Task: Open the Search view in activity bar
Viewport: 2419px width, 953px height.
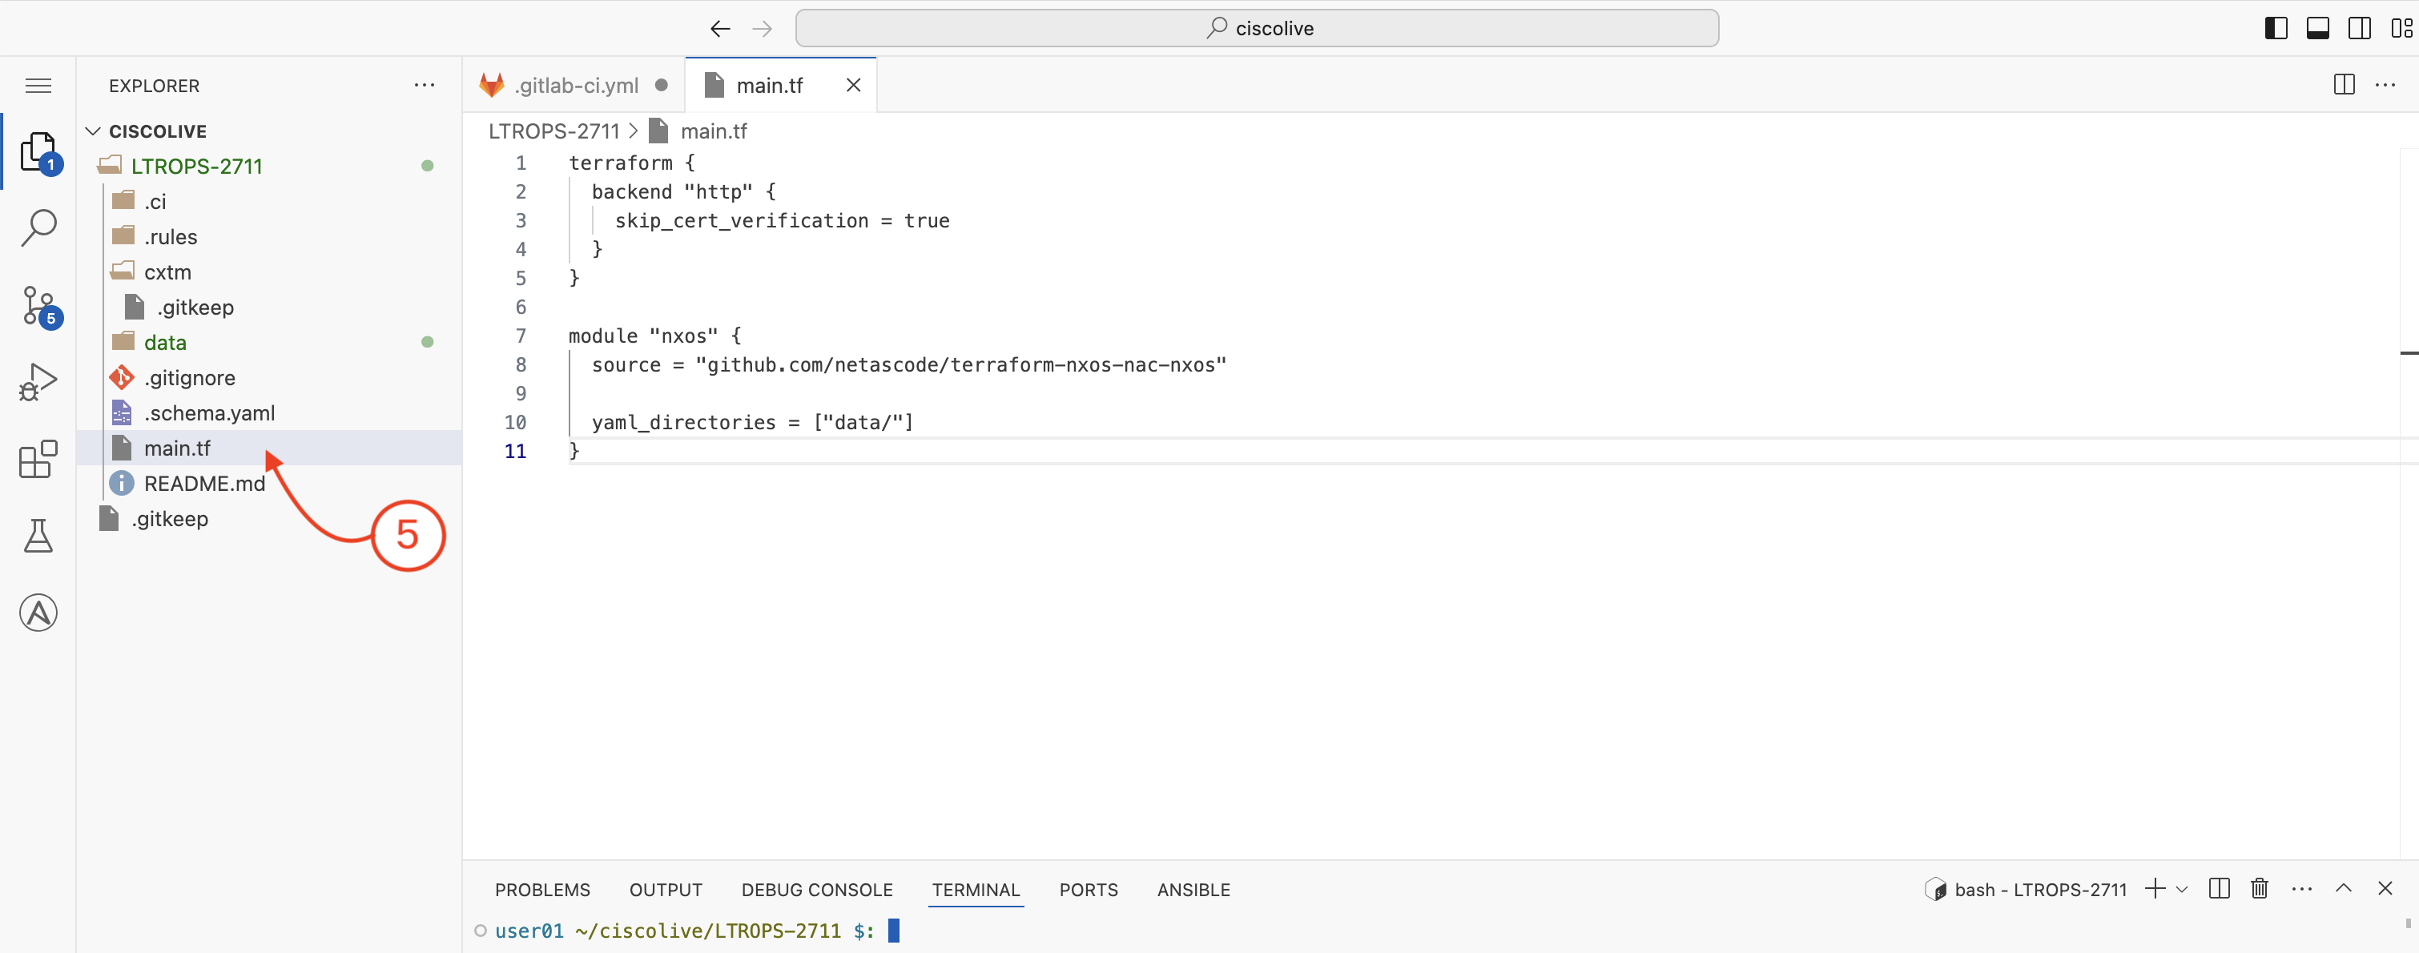Action: click(38, 228)
